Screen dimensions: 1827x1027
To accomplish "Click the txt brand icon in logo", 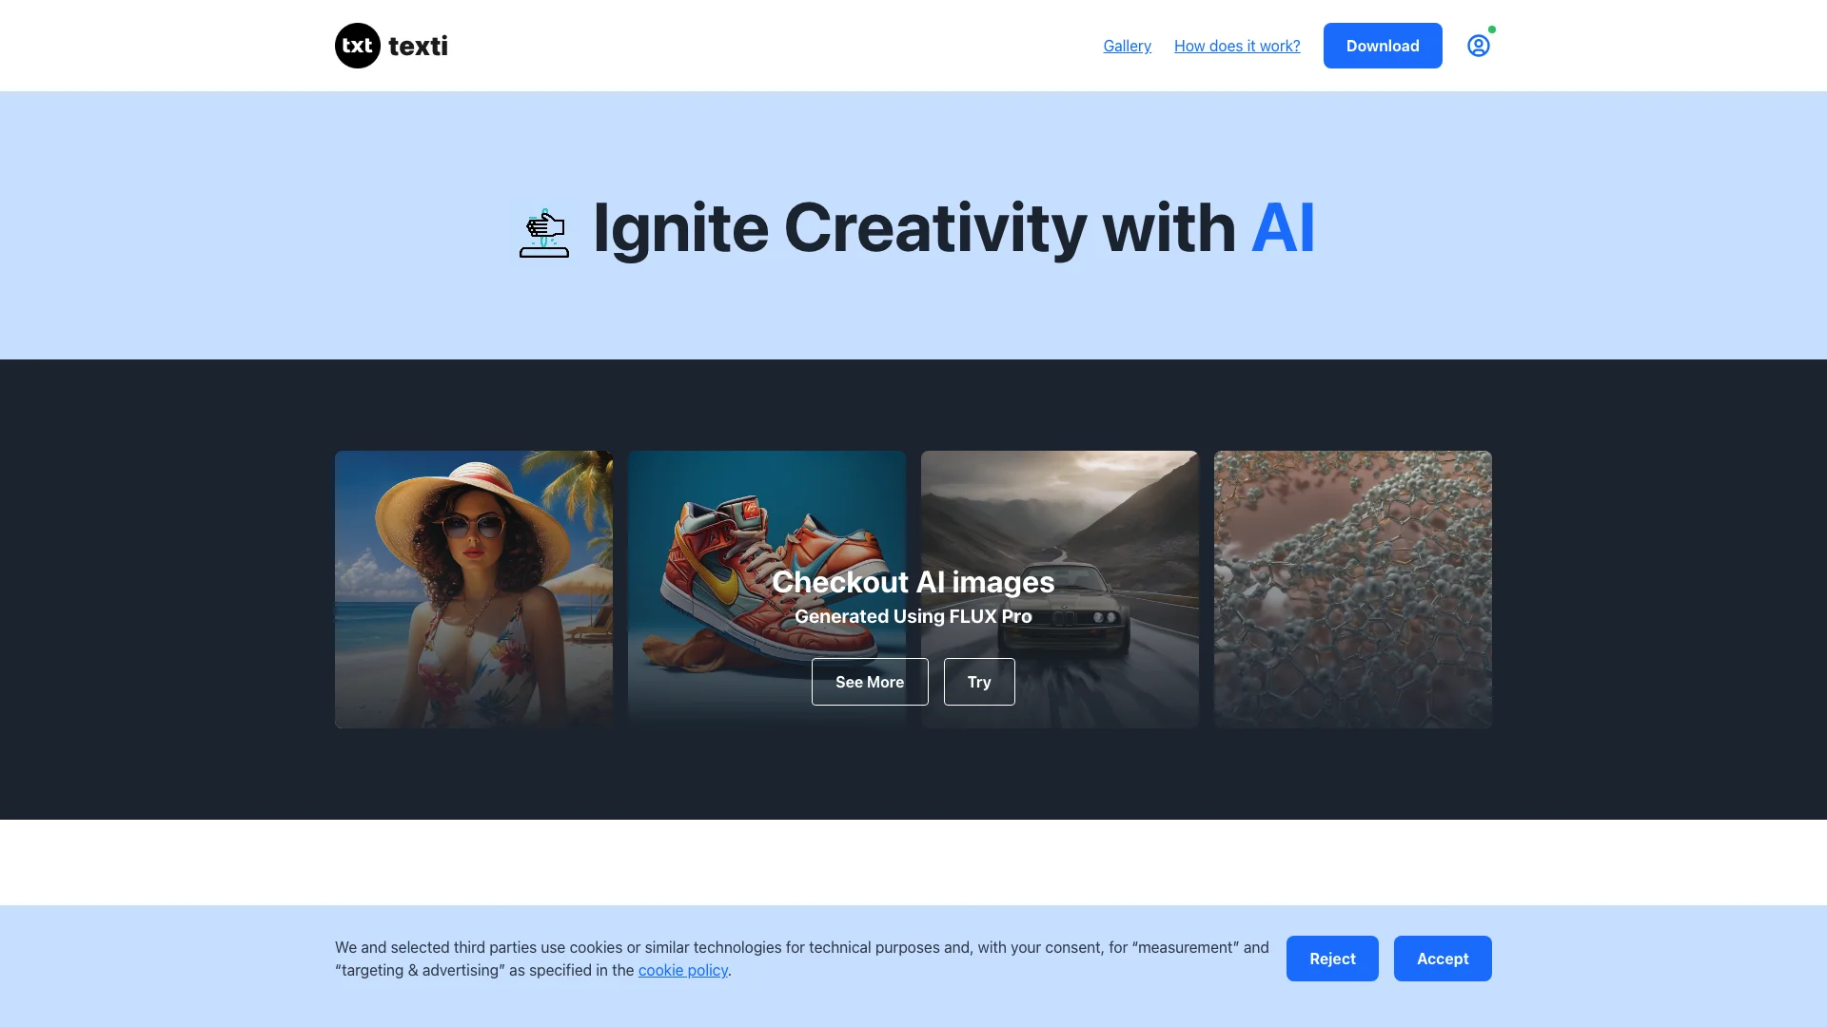I will pos(358,45).
